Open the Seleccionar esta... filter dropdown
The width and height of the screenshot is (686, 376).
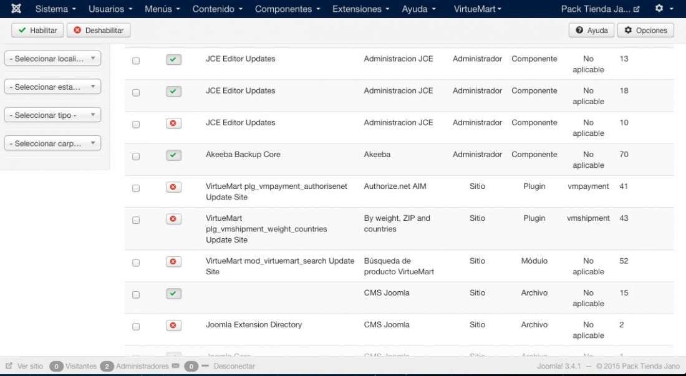point(52,87)
